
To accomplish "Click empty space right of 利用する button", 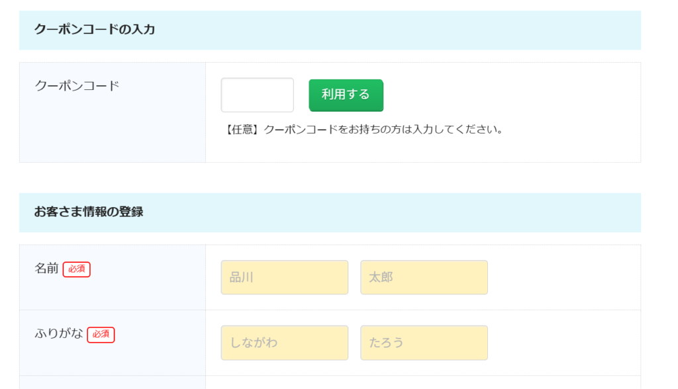I will click(510, 95).
